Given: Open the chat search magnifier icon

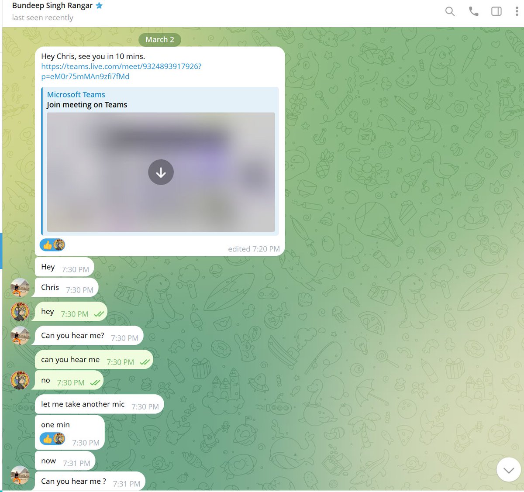Looking at the screenshot, I should click(450, 11).
